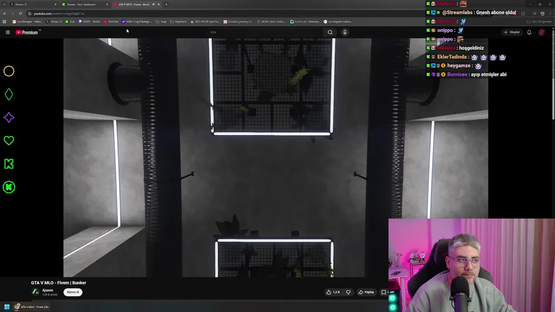Click the heygamze chat username
555x312 pixels.
459,66
